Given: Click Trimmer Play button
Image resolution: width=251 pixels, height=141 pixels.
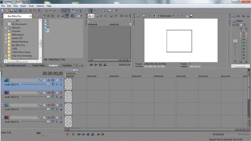Looking at the screenshot, I should [x=96, y=65].
